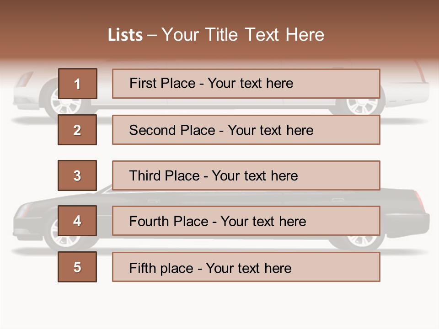Click the 'Fifth place' text box
439x329 pixels.
pos(246,267)
